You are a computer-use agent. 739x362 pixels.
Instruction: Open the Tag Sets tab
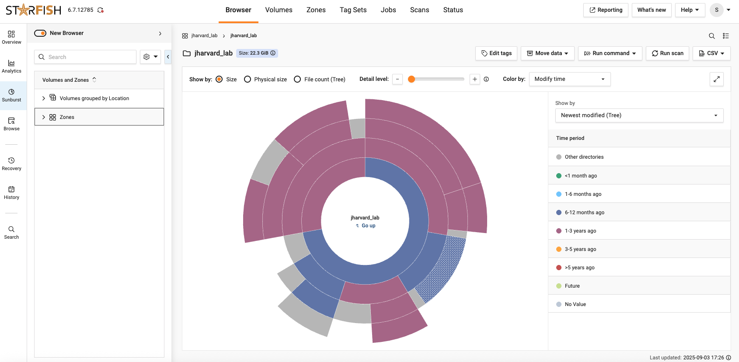pos(353,10)
